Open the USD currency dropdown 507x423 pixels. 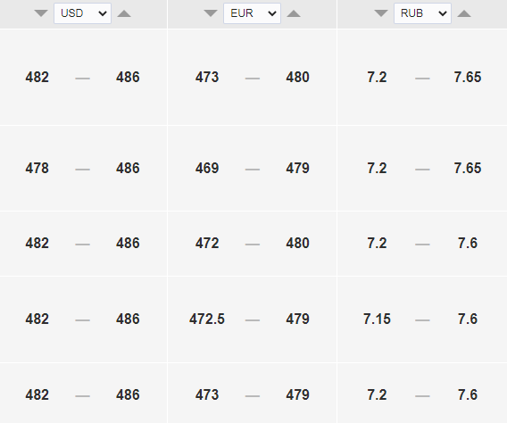tap(82, 13)
